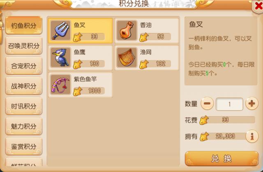Close the 积分兑换 window with red X
Viewport: 263px width, 172px height.
(258, 7)
